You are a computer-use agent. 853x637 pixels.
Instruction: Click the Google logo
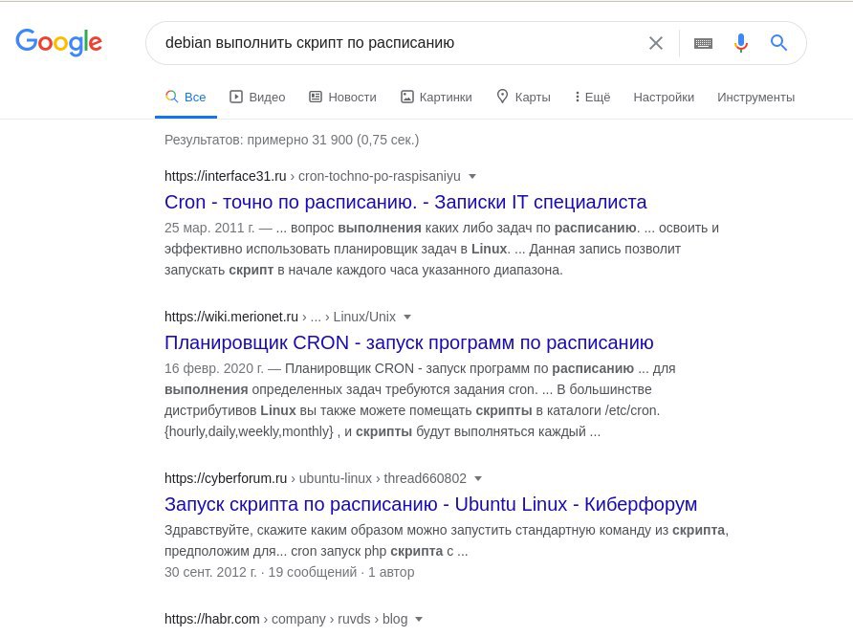[58, 42]
